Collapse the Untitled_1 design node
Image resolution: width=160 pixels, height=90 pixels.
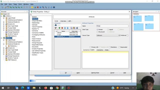click(1, 16)
